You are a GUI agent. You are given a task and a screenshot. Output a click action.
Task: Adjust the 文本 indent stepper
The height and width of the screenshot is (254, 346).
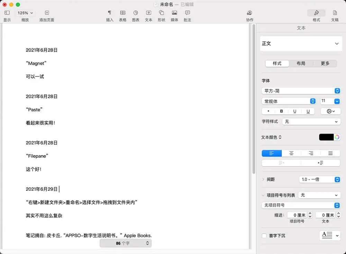[x=338, y=215]
